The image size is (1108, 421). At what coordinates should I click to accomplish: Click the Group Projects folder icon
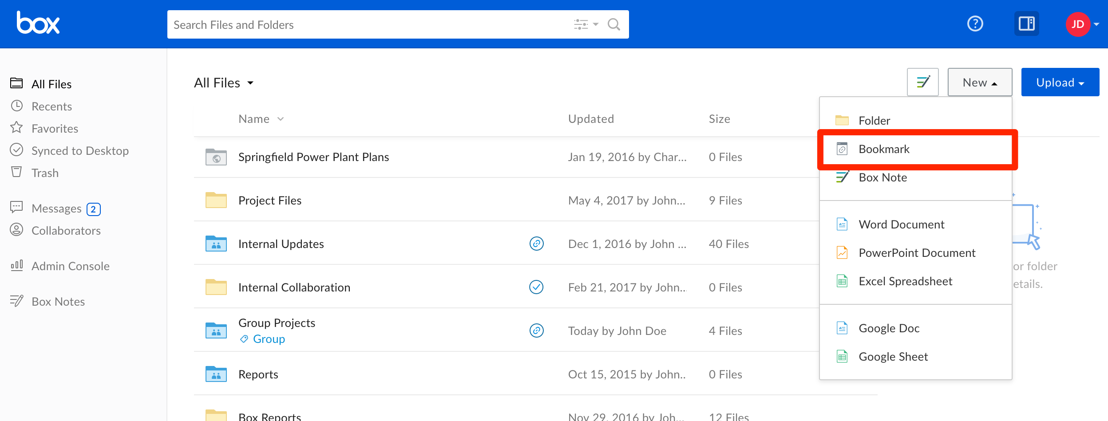coord(216,331)
